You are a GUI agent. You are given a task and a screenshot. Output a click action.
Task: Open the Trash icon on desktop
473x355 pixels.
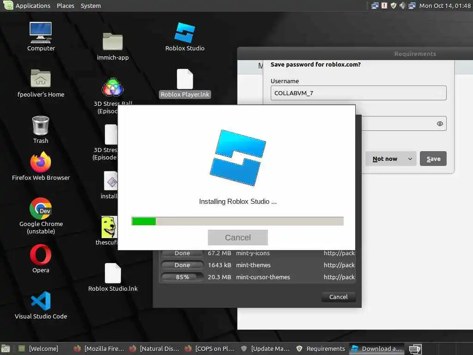point(41,125)
